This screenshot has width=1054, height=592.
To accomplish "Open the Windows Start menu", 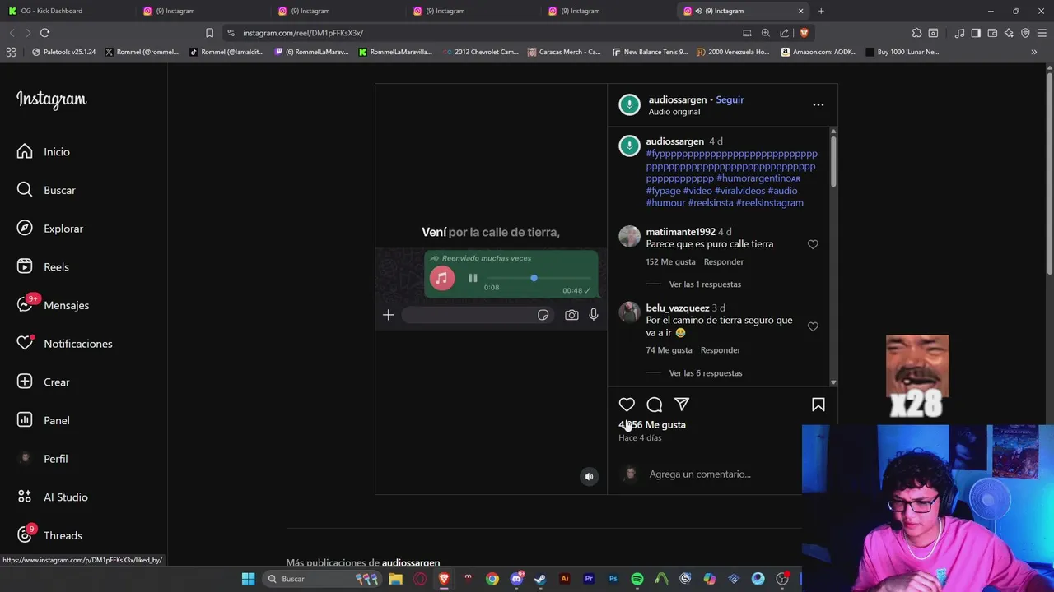I will [248, 579].
